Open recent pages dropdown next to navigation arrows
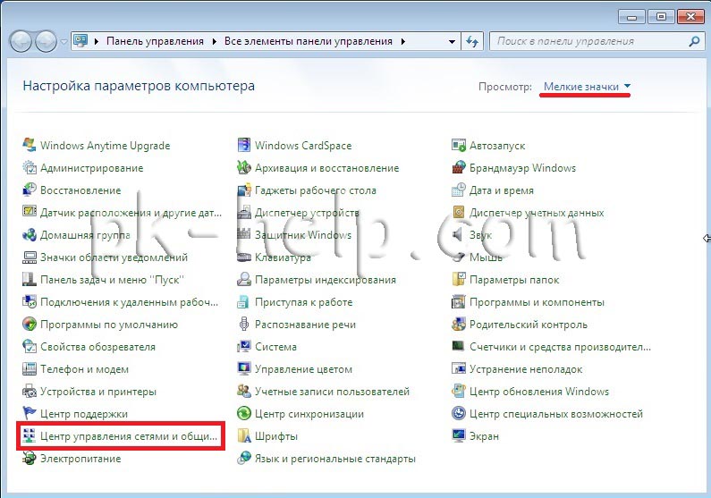Viewport: 711px width, 498px height. pyautogui.click(x=63, y=42)
